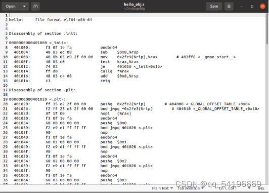Click text 'file format elf64-x86-64'
Image resolution: width=269 pixels, height=193 pixels.
[64, 20]
